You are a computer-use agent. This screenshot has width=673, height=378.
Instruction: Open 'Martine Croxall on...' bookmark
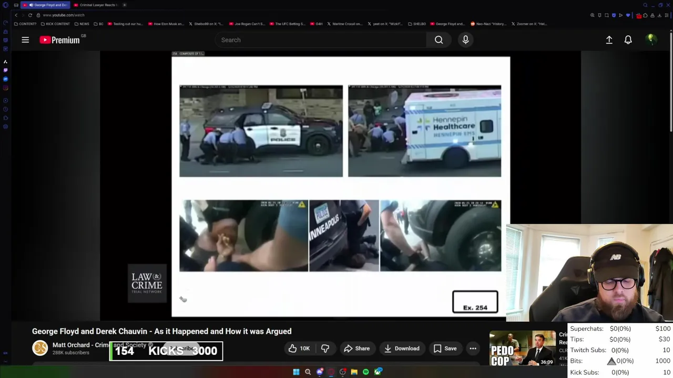[x=345, y=24]
